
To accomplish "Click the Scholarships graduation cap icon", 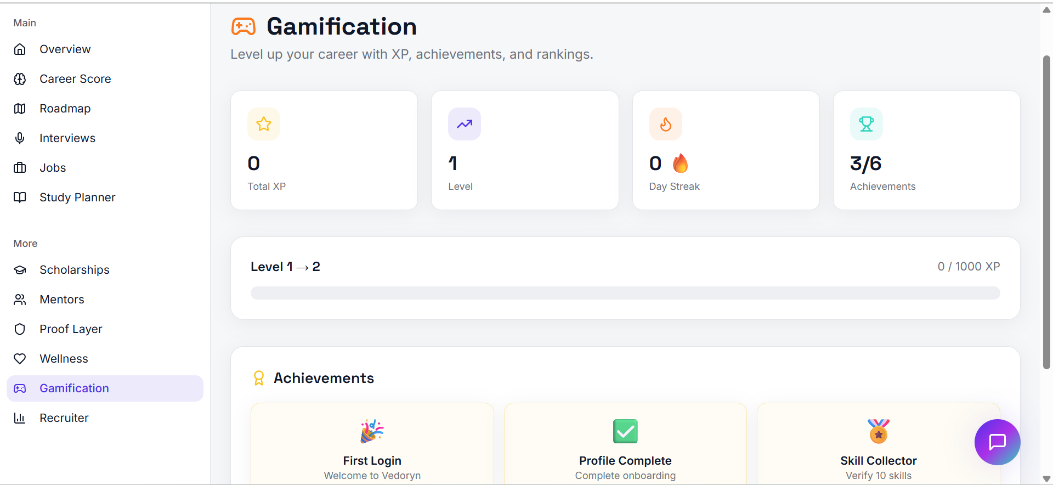I will pos(20,270).
